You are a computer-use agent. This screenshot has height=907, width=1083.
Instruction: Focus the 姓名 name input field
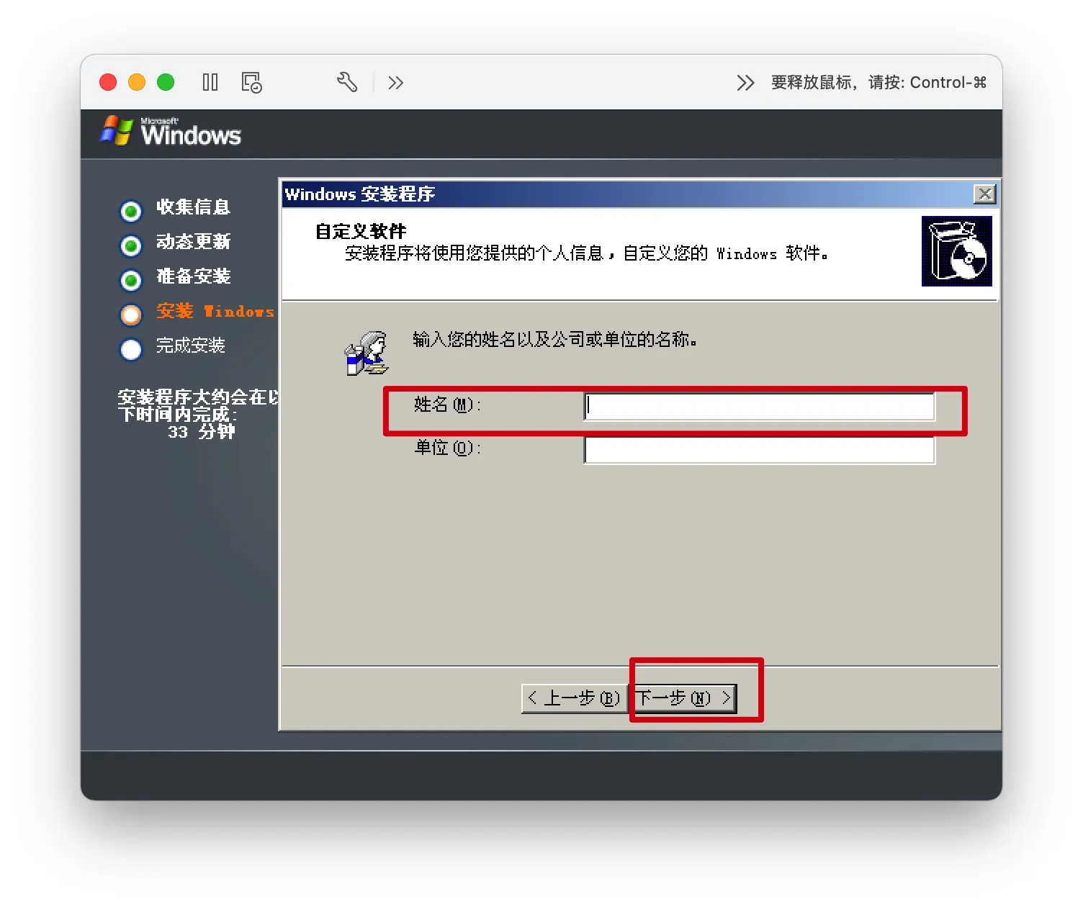pyautogui.click(x=759, y=407)
